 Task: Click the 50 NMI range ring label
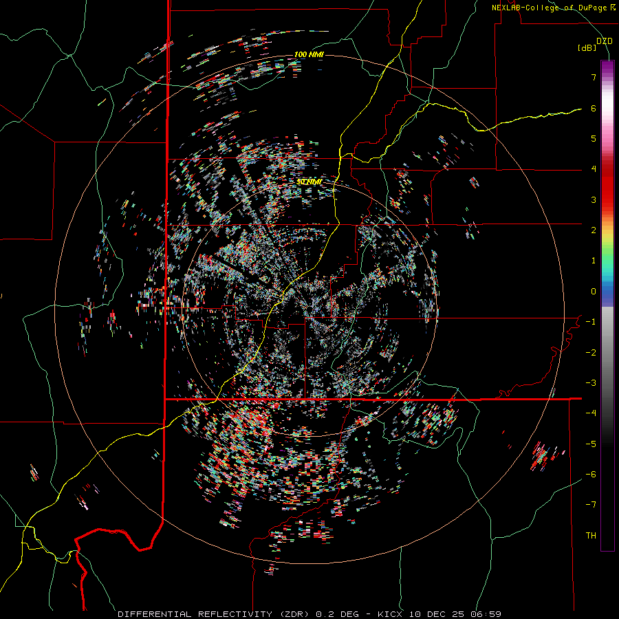[x=309, y=182]
